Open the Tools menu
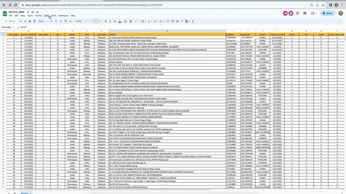 point(54,16)
